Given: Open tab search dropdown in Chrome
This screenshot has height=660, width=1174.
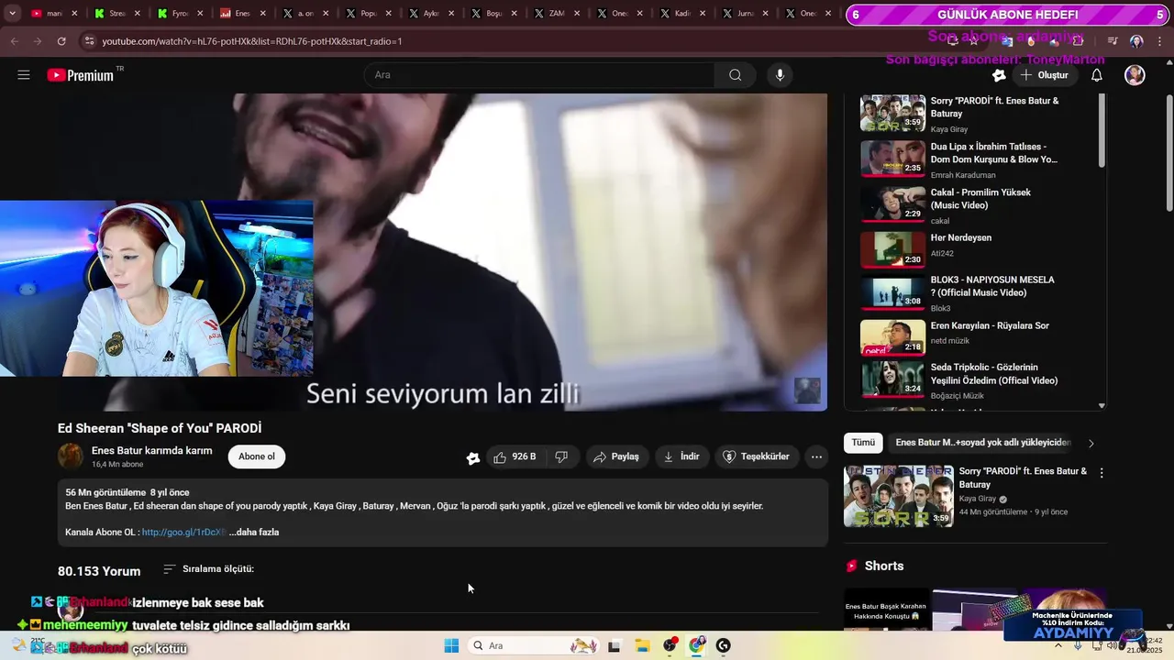Looking at the screenshot, I should coord(12,14).
